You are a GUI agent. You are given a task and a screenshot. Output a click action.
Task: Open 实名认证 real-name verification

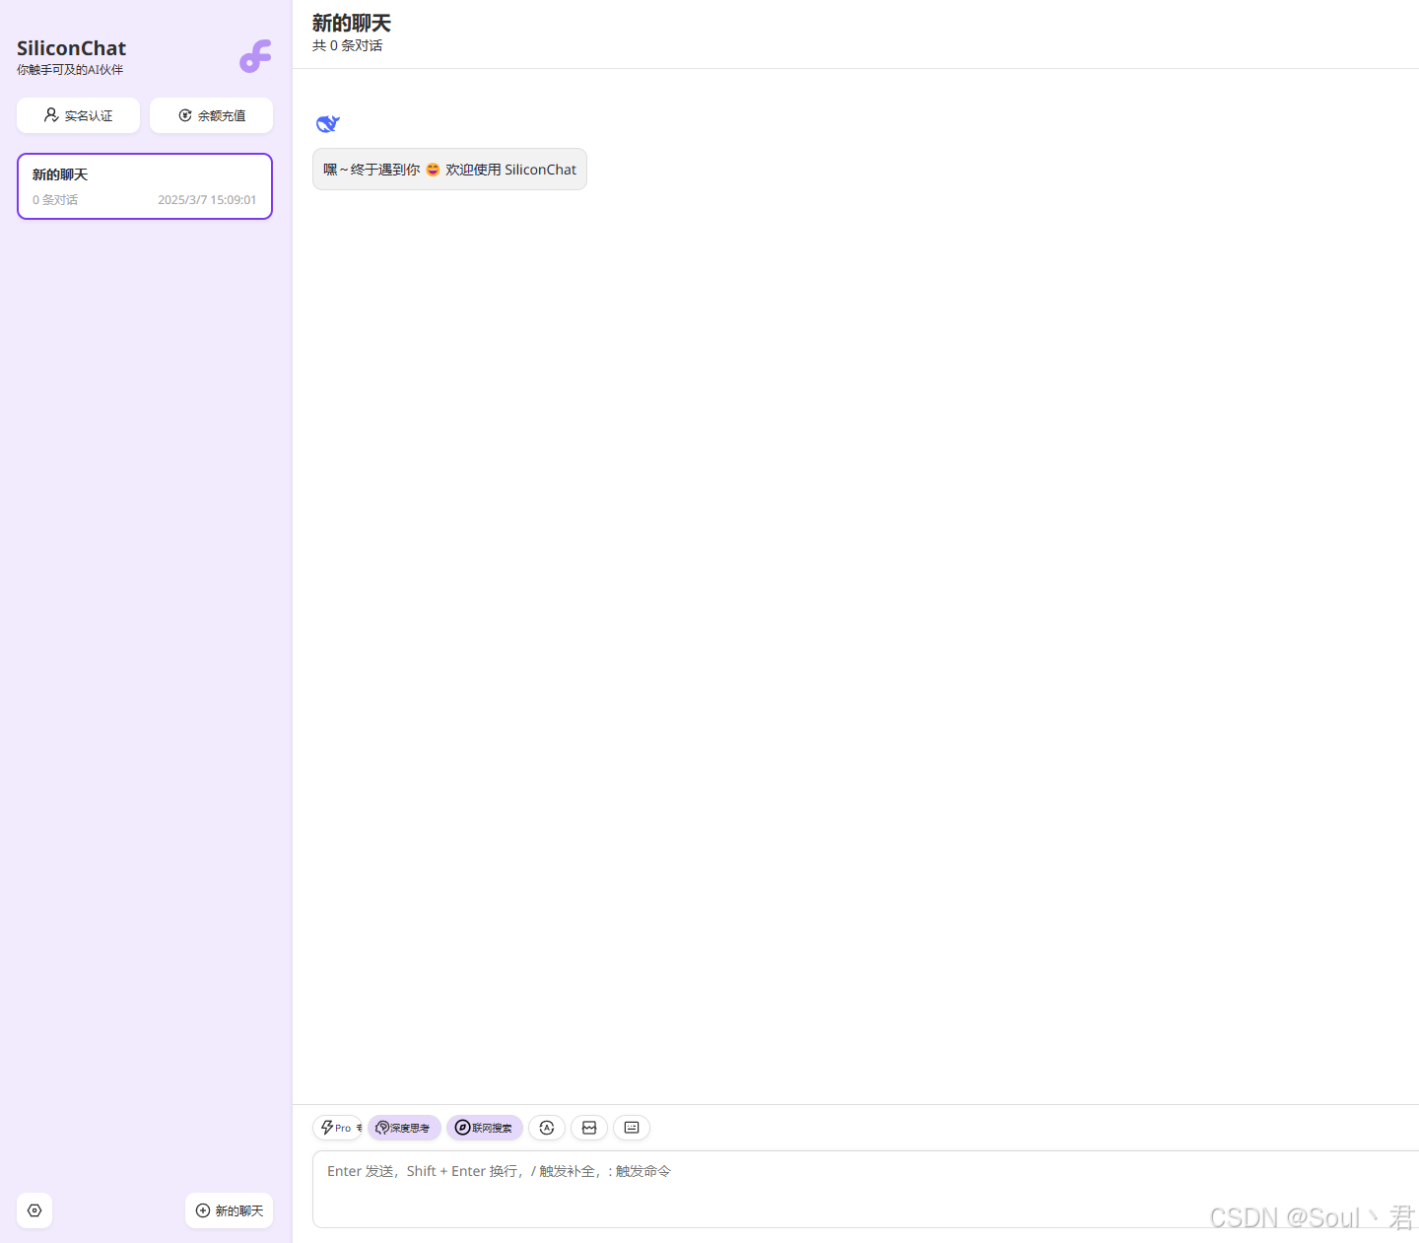[x=78, y=115]
